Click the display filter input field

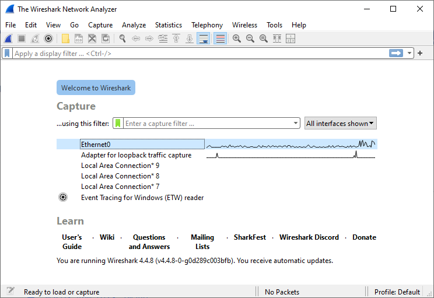(x=201, y=54)
